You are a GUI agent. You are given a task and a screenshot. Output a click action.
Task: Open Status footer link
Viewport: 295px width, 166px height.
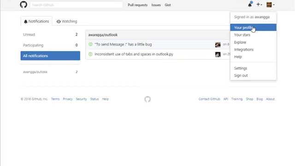(94, 99)
